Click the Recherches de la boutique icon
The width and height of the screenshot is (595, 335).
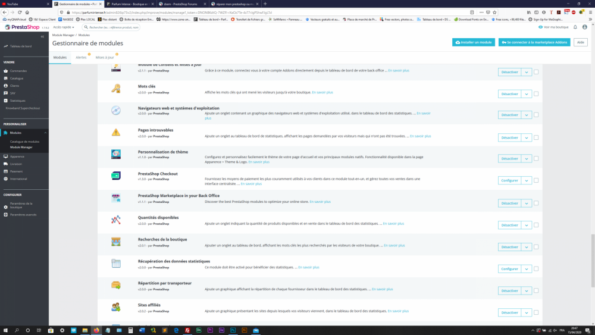116,242
